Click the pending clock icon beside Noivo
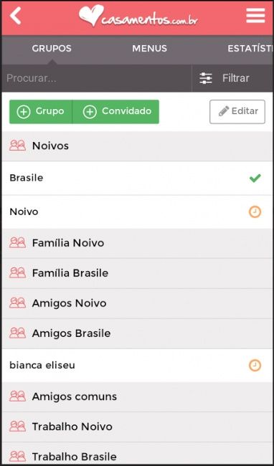274x466 pixels. (x=255, y=212)
